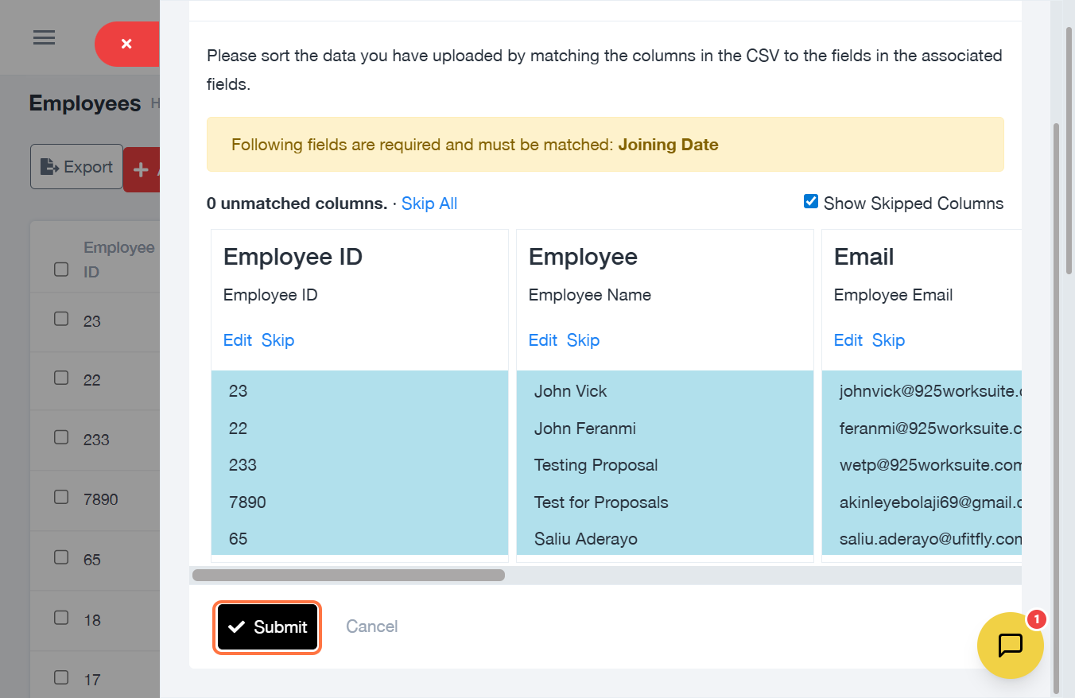Skip the Employee Email column

tap(888, 340)
